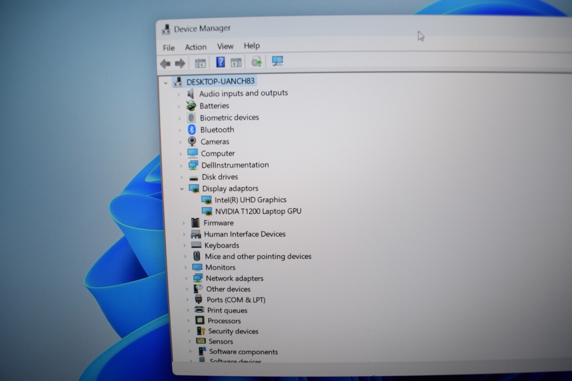Image resolution: width=572 pixels, height=381 pixels.
Task: Select the Security devices label
Action: point(233,331)
